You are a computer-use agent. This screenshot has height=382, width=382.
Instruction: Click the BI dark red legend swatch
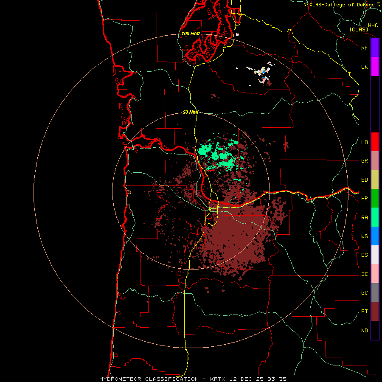(x=375, y=312)
